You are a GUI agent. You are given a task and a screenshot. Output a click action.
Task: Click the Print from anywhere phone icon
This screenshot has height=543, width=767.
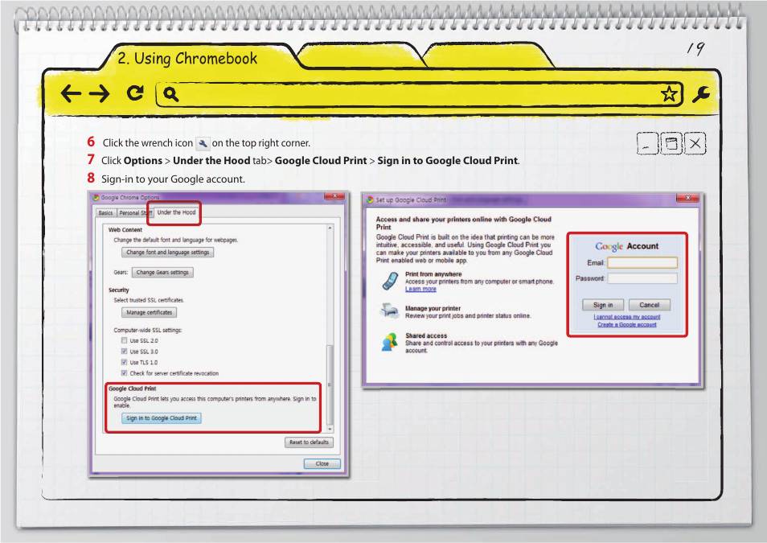coord(390,282)
